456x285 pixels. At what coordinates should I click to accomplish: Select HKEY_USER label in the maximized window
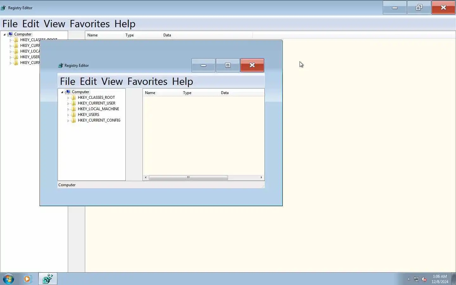point(30,57)
